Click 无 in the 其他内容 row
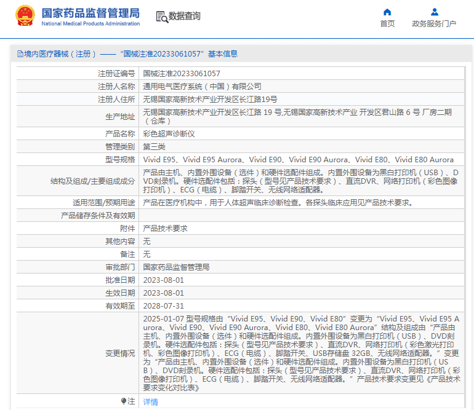The width and height of the screenshot is (474, 410). pyautogui.click(x=147, y=242)
